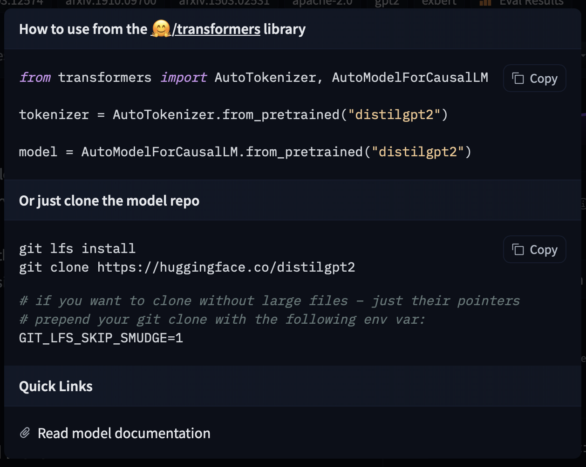Copy the Python transformers code snippet
The image size is (586, 467).
click(534, 78)
